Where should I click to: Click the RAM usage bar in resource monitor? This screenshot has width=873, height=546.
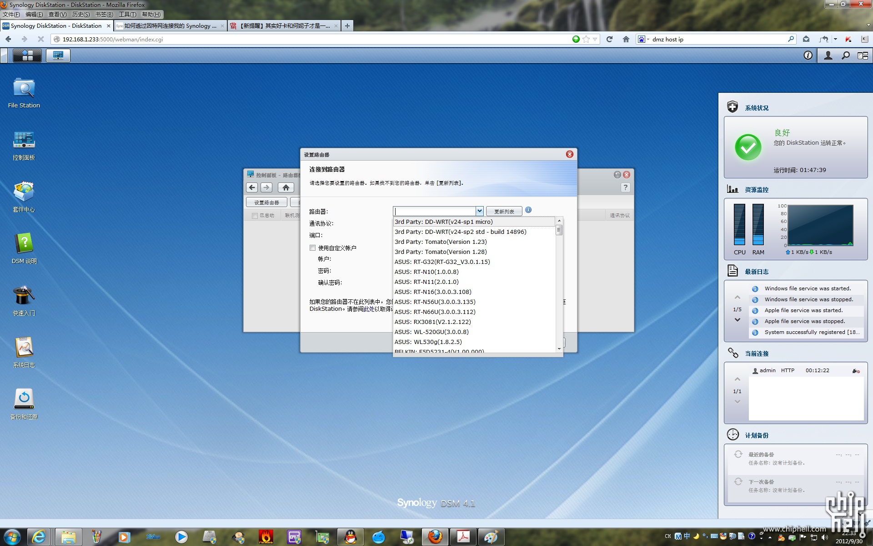pyautogui.click(x=758, y=224)
